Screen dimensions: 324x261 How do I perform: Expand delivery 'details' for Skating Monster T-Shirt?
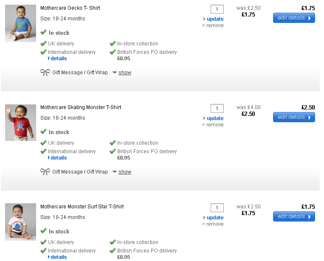point(59,158)
